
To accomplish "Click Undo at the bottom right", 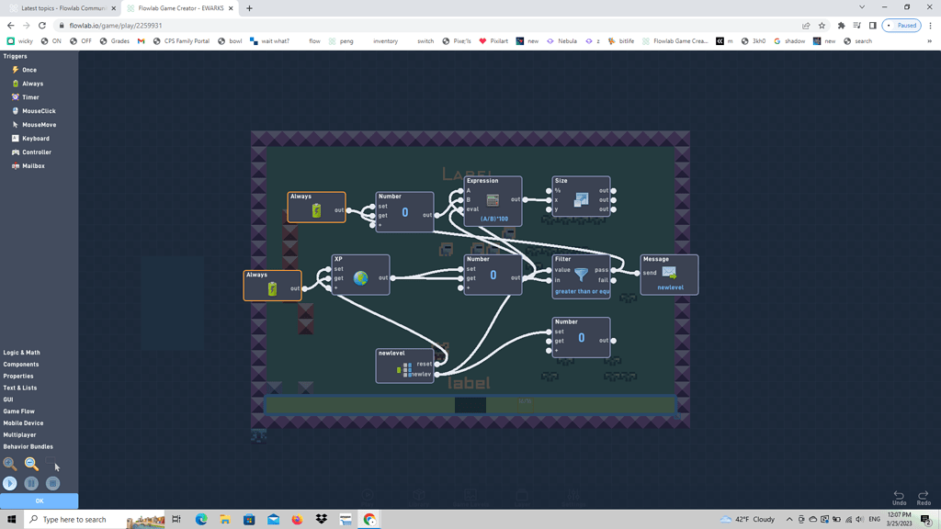I will pos(899,496).
